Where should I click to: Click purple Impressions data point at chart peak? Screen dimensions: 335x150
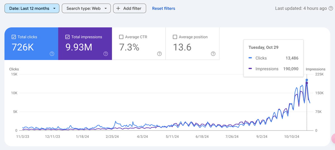(307, 83)
